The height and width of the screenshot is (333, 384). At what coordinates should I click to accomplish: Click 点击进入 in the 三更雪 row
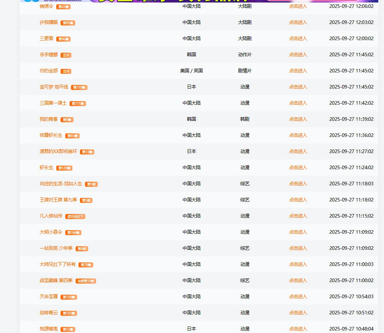click(x=298, y=38)
